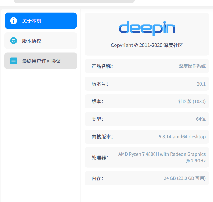Click the copyright C icon for 版本协议

14,41
